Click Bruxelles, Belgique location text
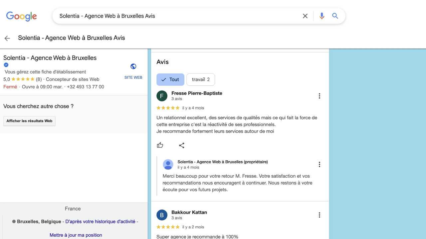This screenshot has height=239, width=426. [39, 221]
